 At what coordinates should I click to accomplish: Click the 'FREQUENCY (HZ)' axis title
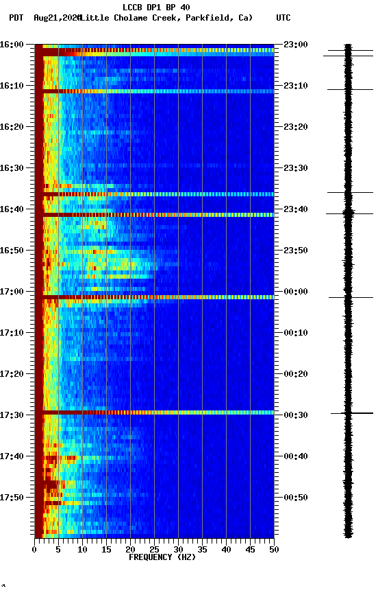click(x=162, y=557)
